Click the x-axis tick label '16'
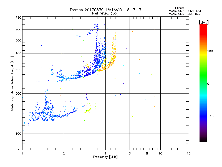Screen dimensions: 222x167 click(x=189, y=153)
